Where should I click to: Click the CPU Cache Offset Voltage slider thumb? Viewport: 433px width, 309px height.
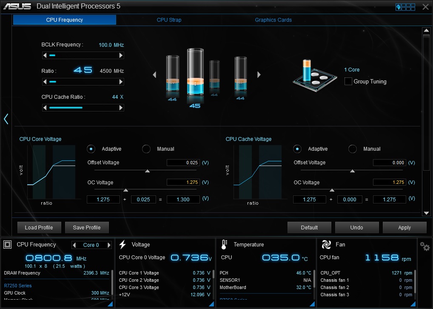pos(352,171)
